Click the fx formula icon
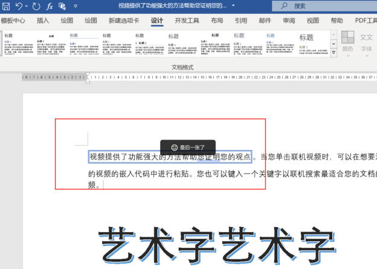377x269 pixels. pyautogui.click(x=50, y=6)
